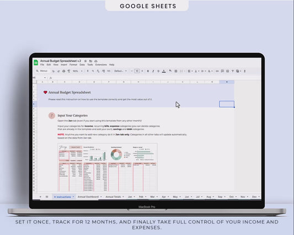This screenshot has width=294, height=235.
Task: Click the font size input field
Action: [137, 71]
